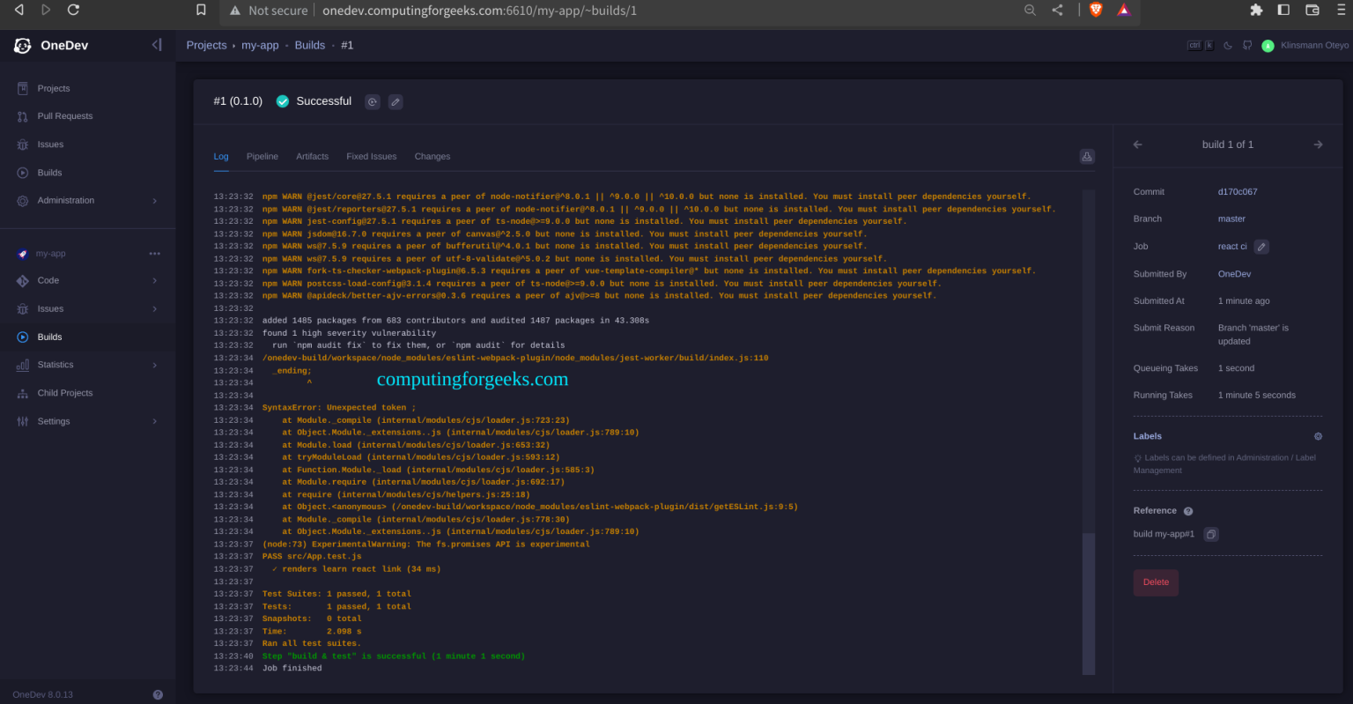This screenshot has height=704, width=1353.
Task: Re-run the build with the rebuild icon
Action: pos(373,101)
